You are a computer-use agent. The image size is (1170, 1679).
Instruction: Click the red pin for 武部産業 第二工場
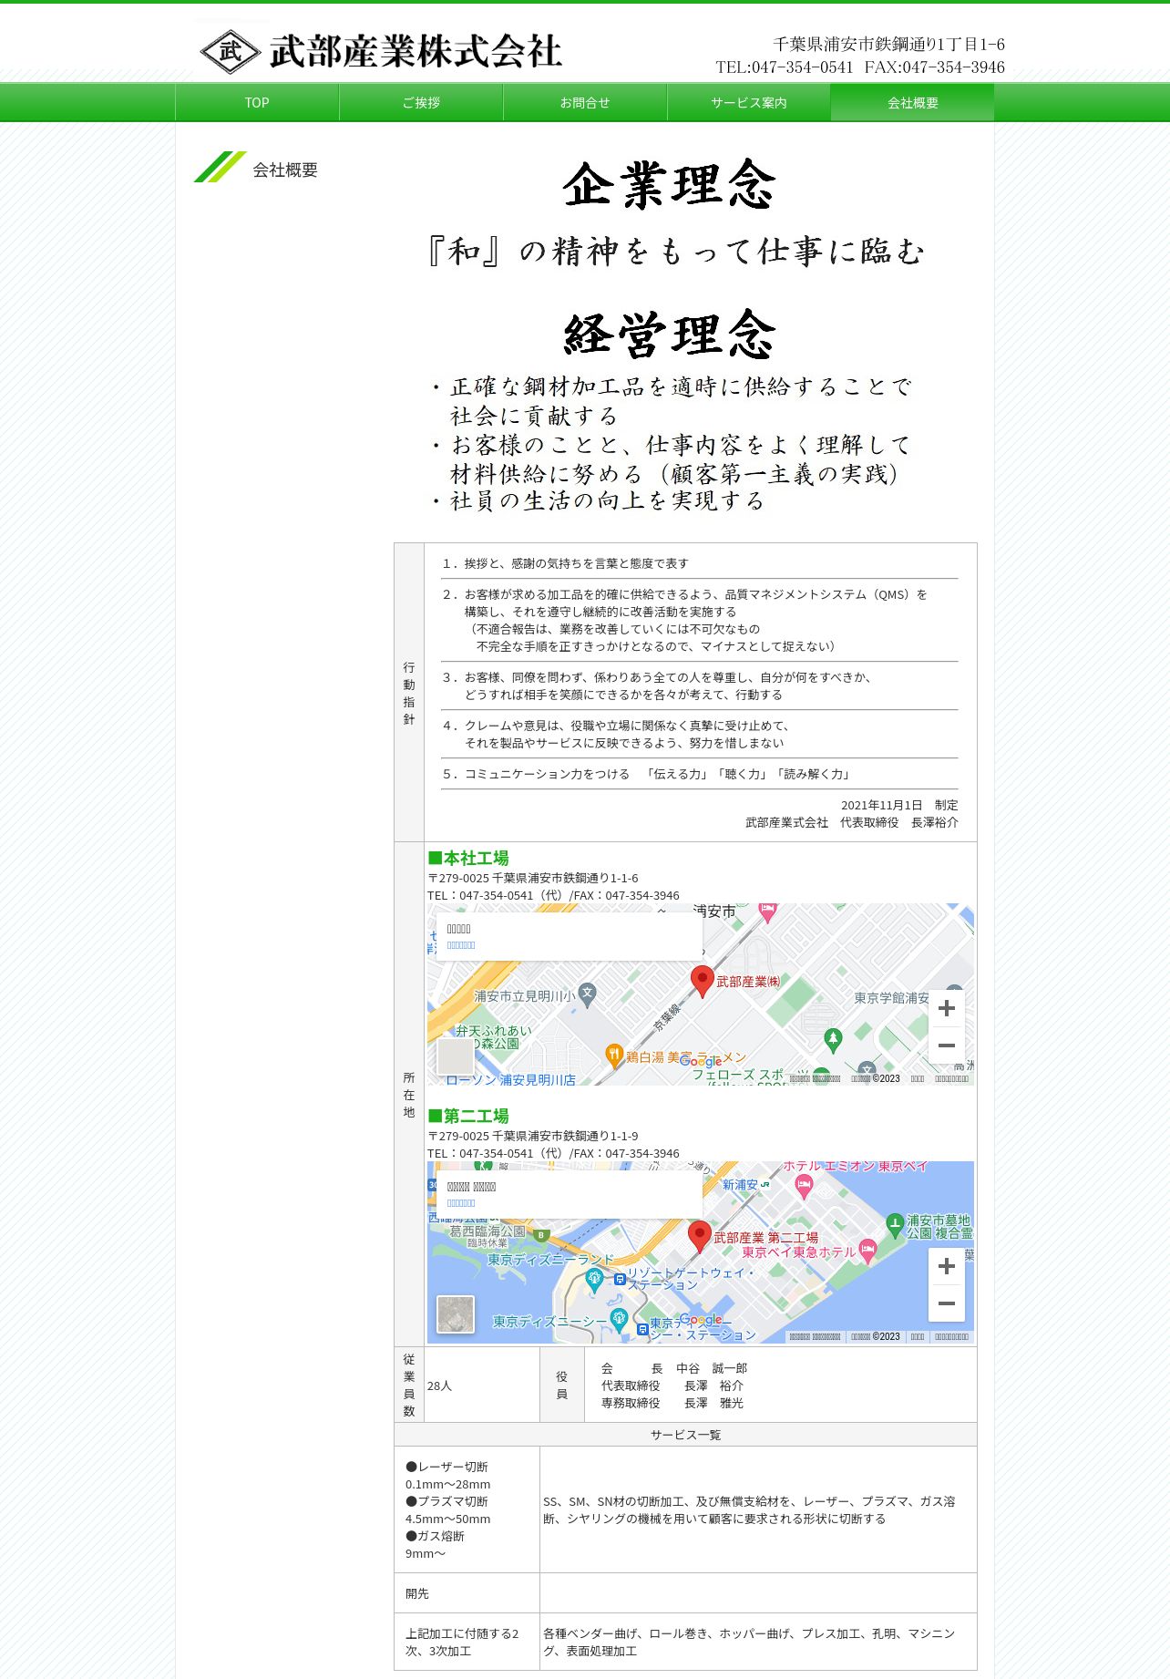tap(699, 1237)
